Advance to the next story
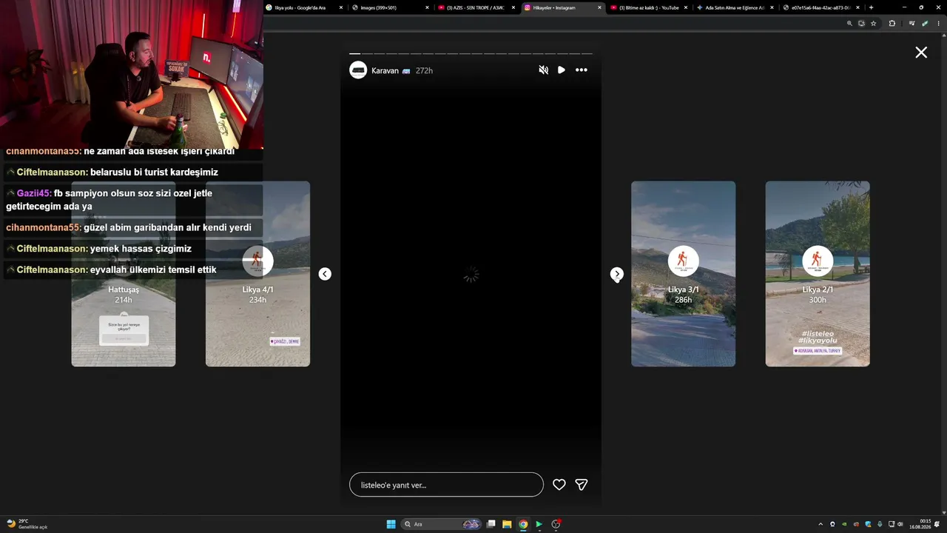 [617, 274]
